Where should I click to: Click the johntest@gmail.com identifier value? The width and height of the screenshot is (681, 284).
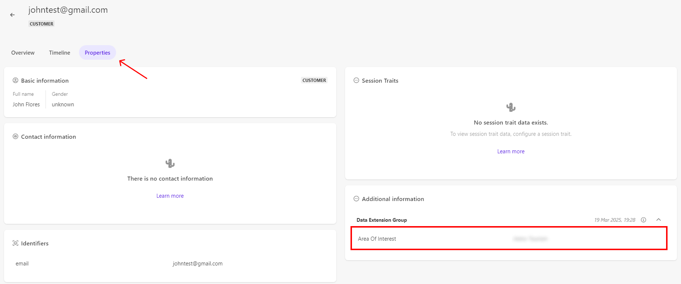pos(198,264)
